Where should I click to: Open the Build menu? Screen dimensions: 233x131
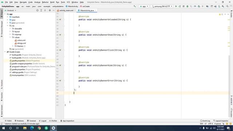[52, 2]
